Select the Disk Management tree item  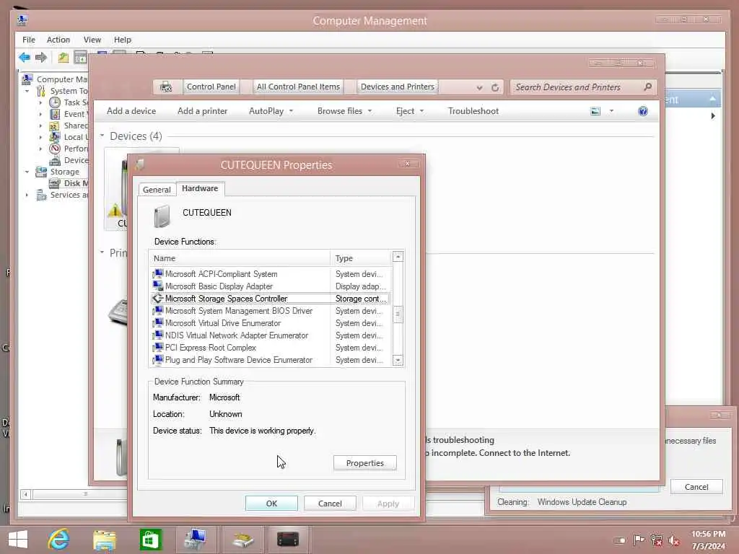click(69, 183)
